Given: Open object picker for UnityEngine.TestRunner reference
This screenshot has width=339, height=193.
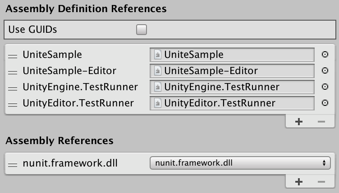Looking at the screenshot, I should (325, 87).
